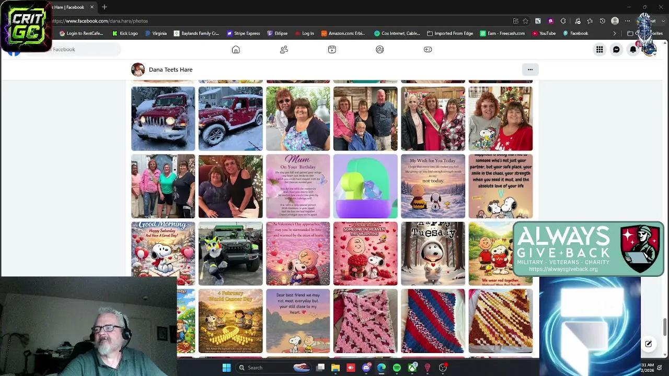Open the Groups icon in Facebook navigation
This screenshot has width=669, height=376.
pos(380,50)
